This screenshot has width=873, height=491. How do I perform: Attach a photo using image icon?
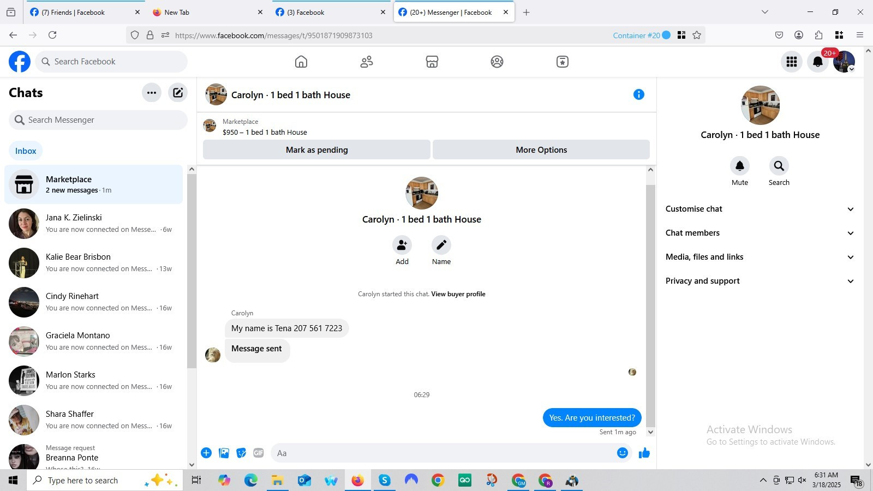tap(224, 453)
